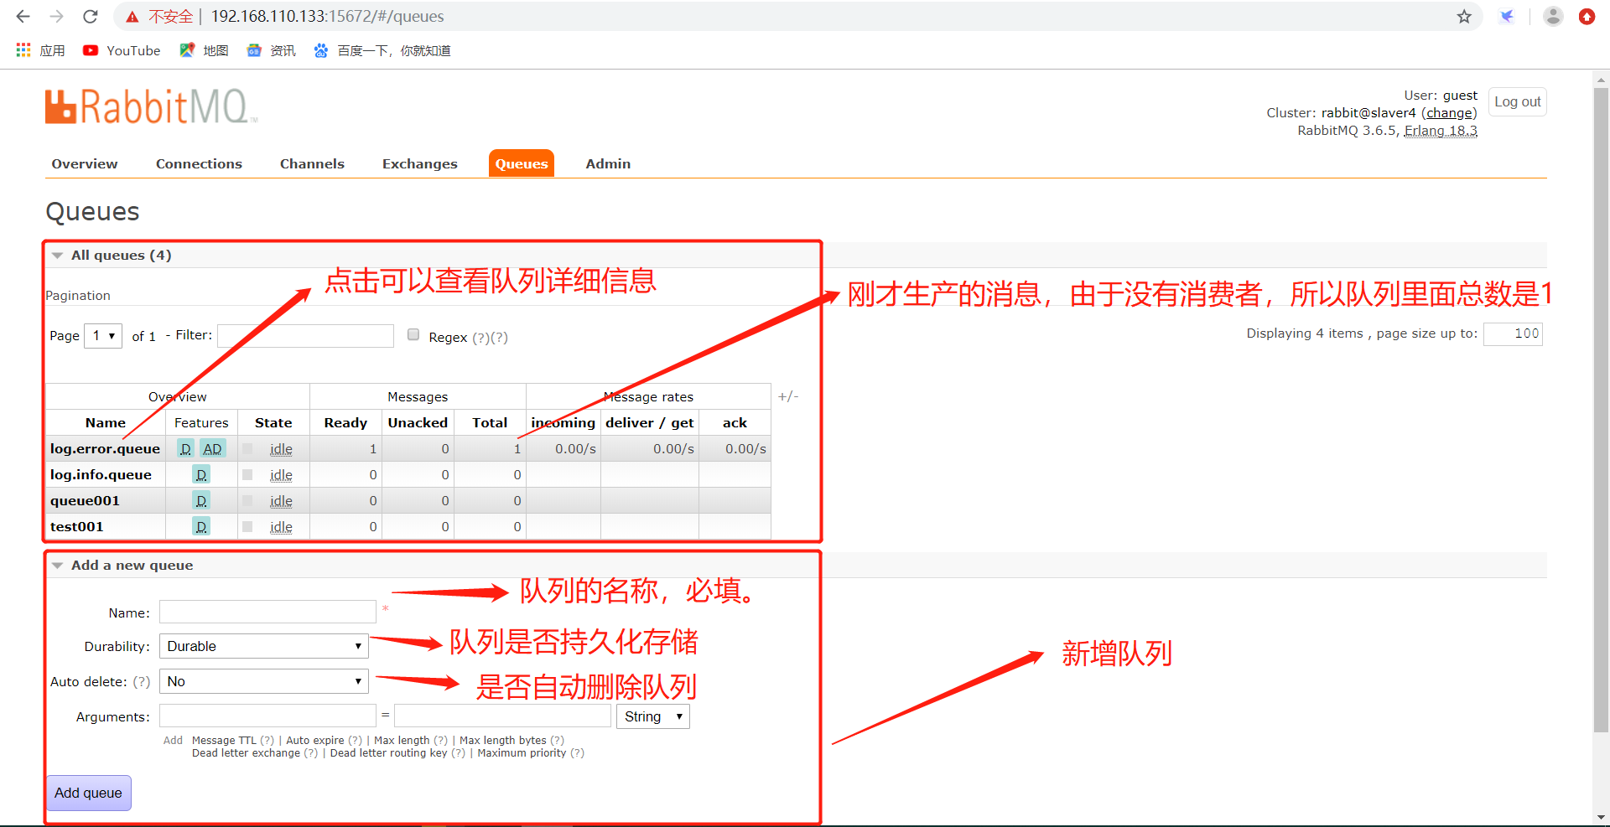This screenshot has width=1610, height=827.
Task: Click the not-secure warning triangle icon
Action: tap(132, 17)
